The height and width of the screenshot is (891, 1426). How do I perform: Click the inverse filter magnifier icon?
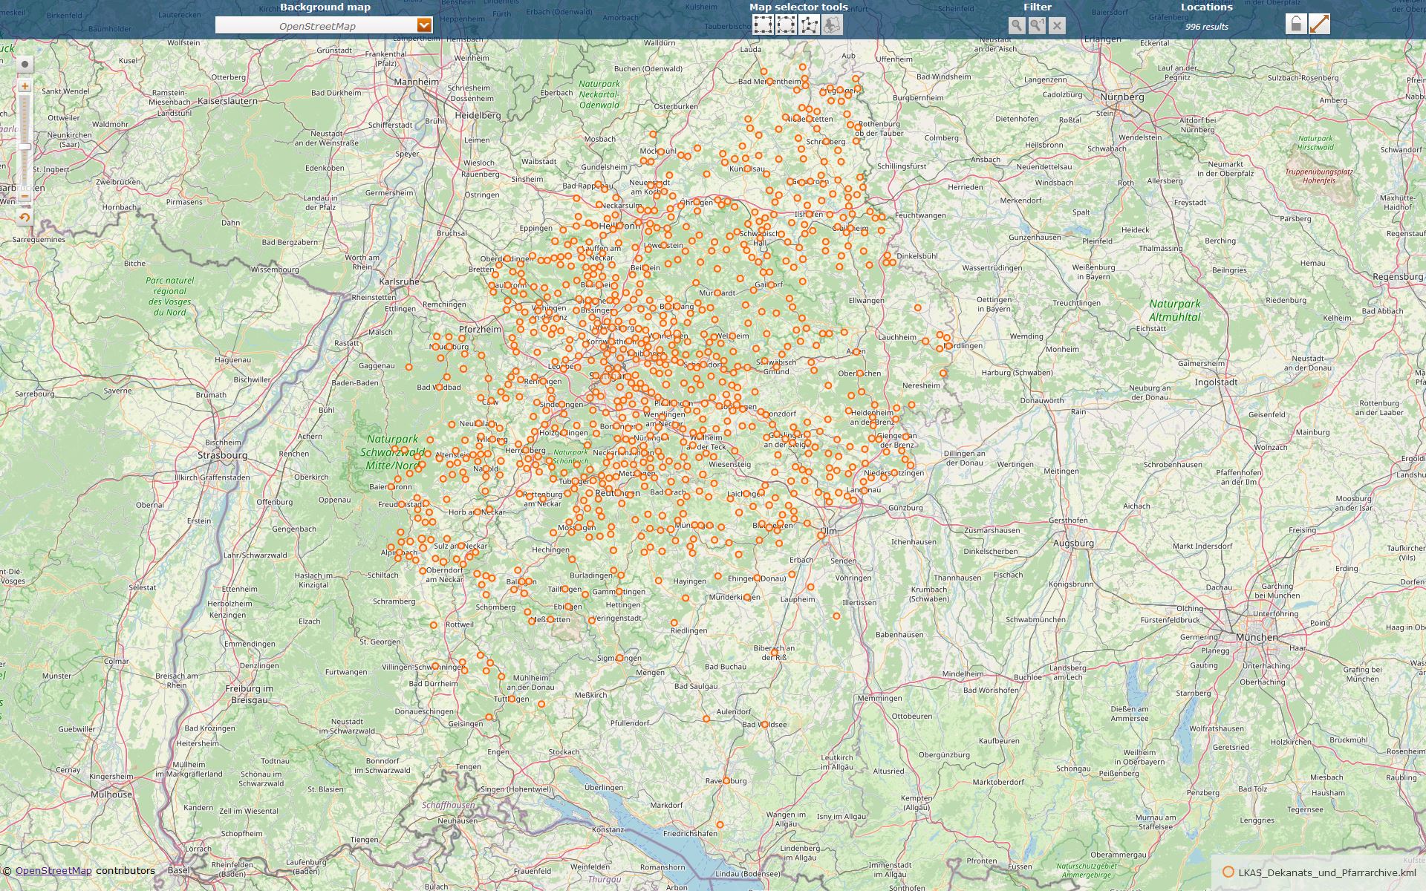tap(1037, 25)
